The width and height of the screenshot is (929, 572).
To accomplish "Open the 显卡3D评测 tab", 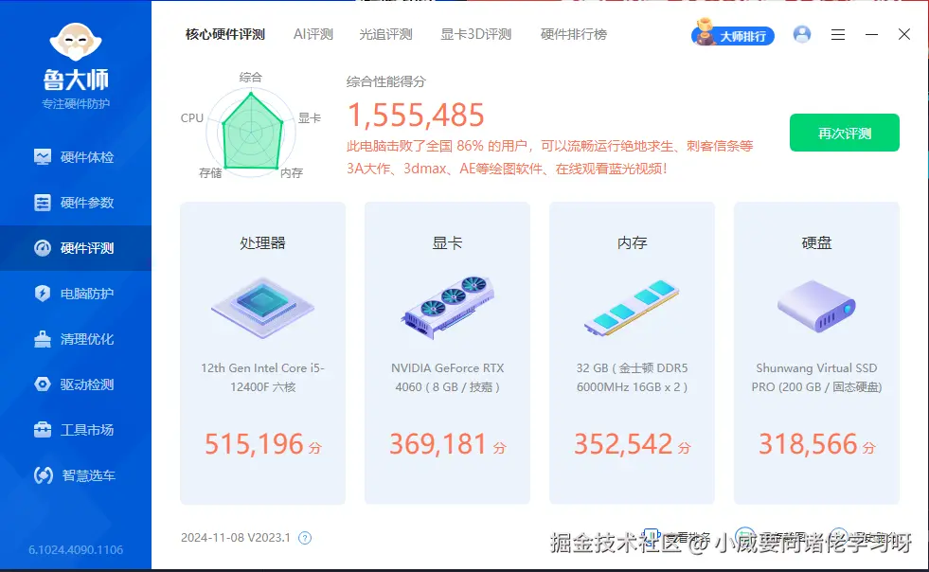I will coord(475,33).
